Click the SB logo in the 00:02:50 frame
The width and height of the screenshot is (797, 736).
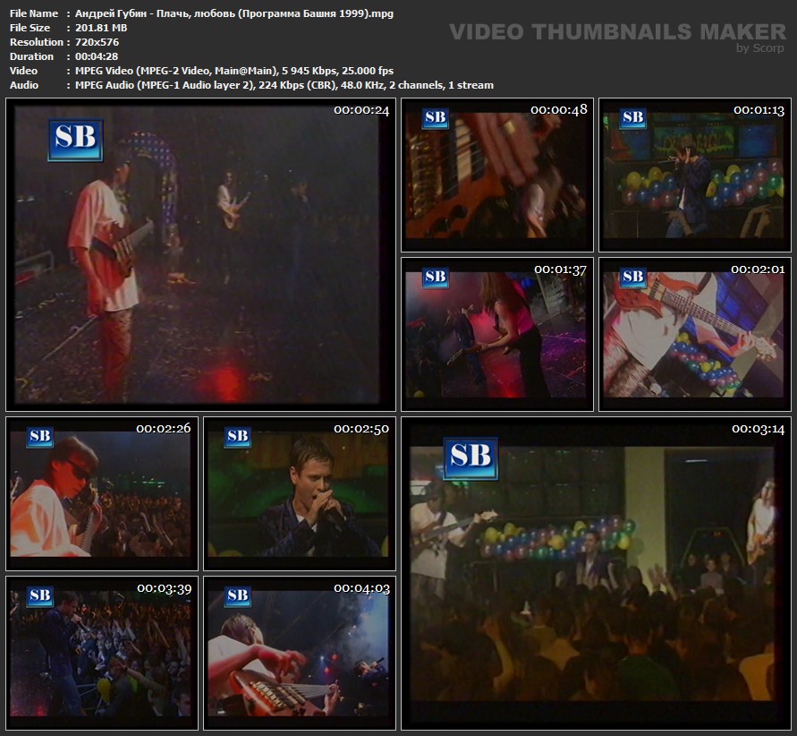pos(237,437)
